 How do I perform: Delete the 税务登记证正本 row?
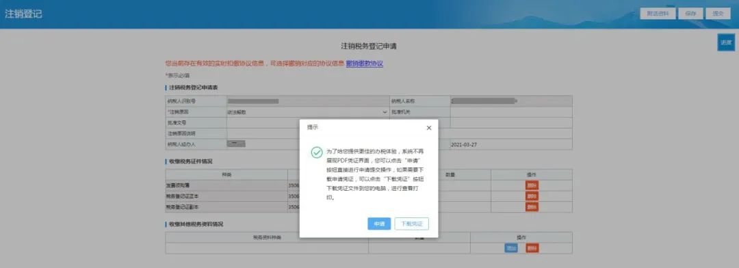pos(532,196)
